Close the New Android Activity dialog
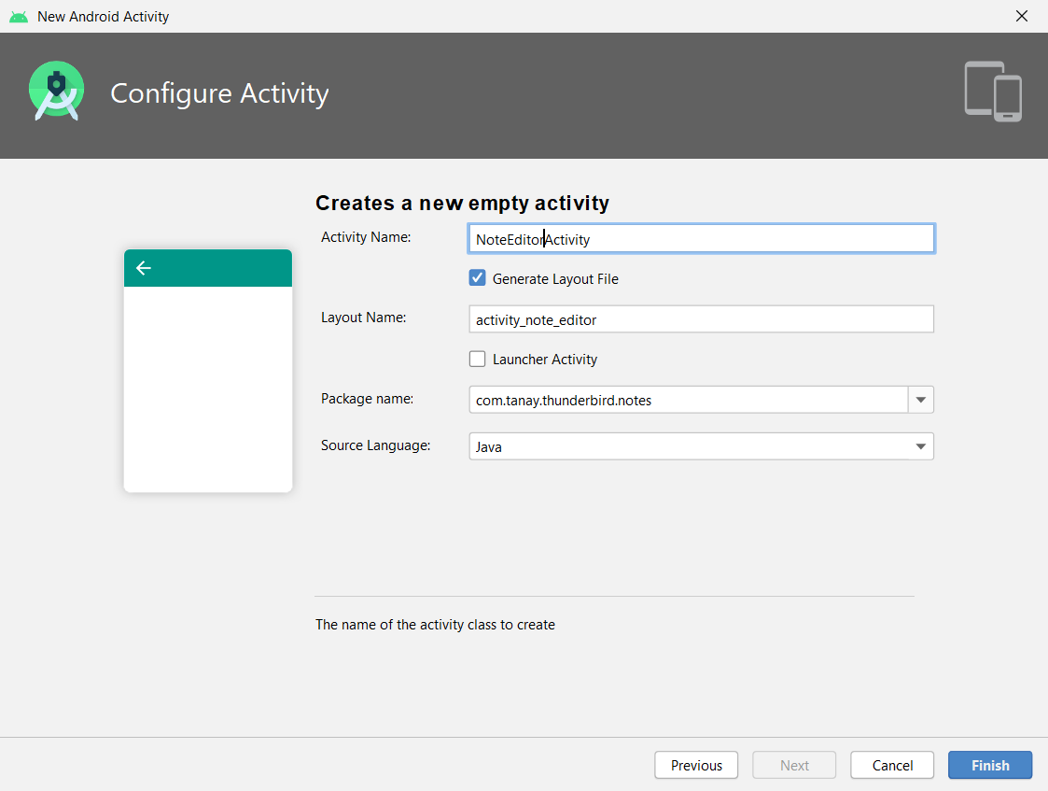1048x791 pixels. coord(1022,16)
